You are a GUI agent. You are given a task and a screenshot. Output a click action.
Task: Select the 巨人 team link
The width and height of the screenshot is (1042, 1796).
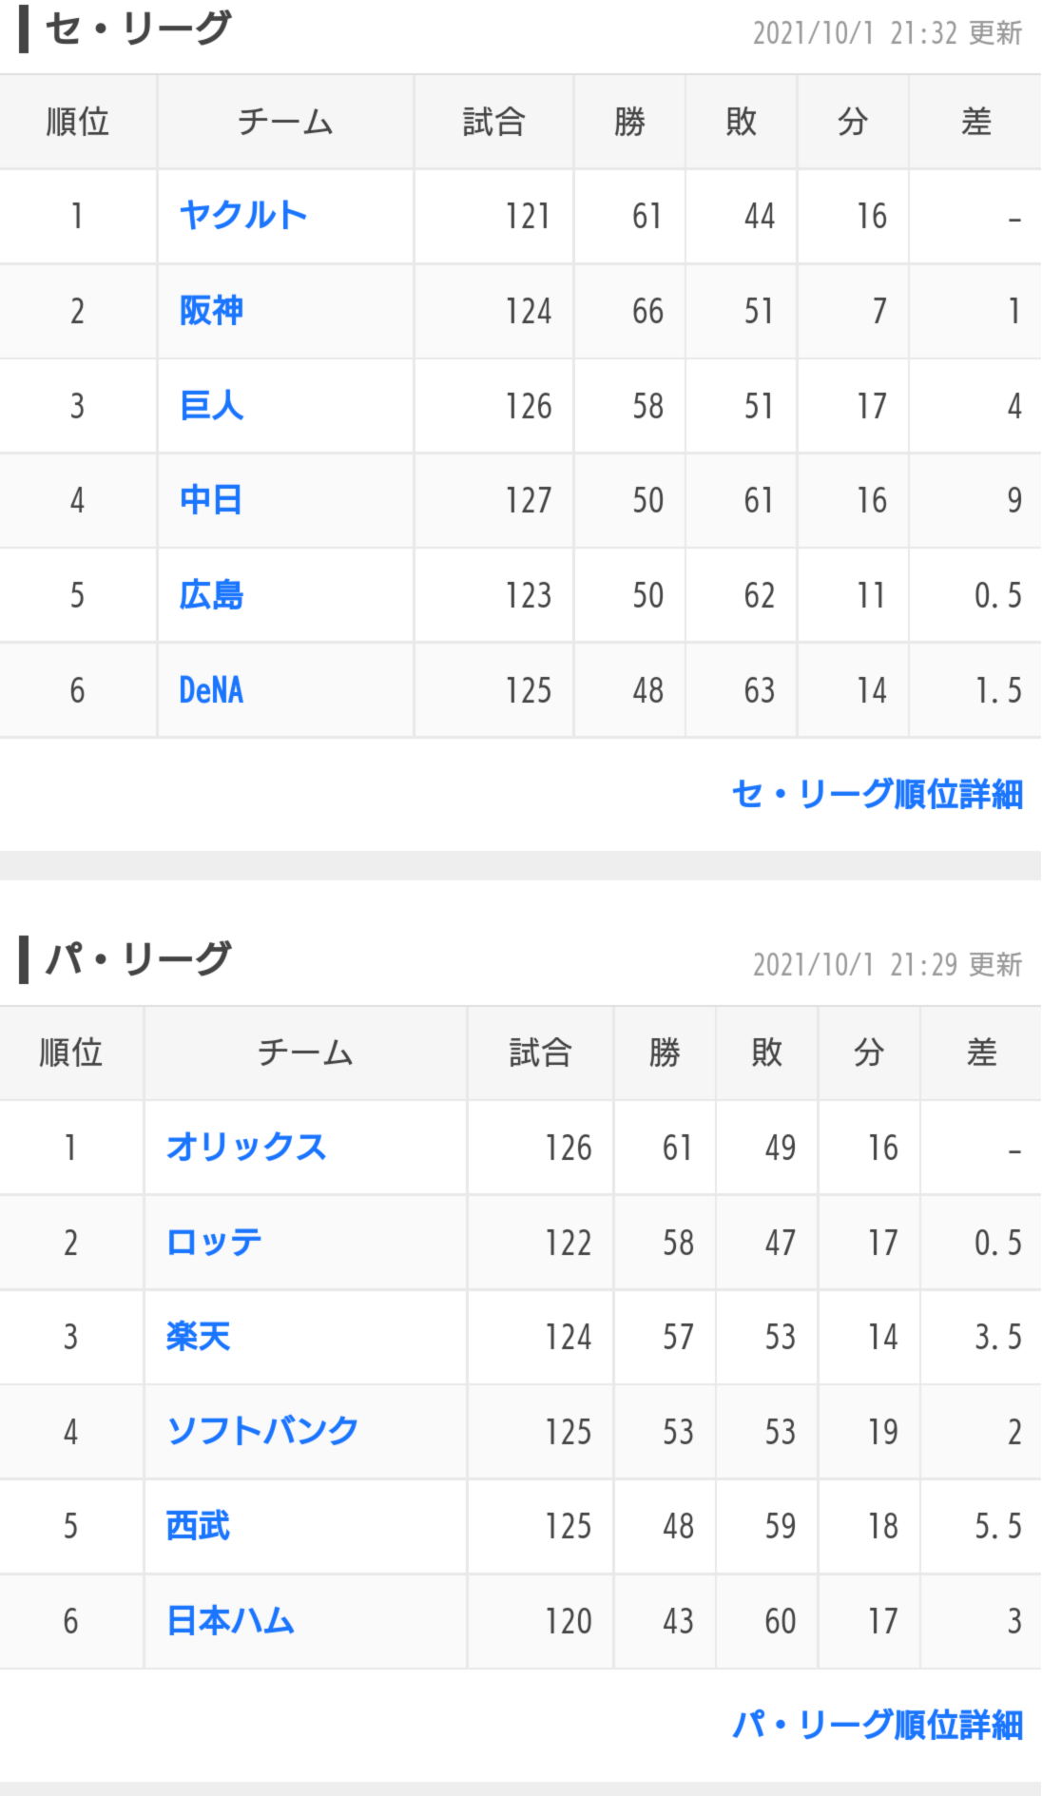(212, 406)
